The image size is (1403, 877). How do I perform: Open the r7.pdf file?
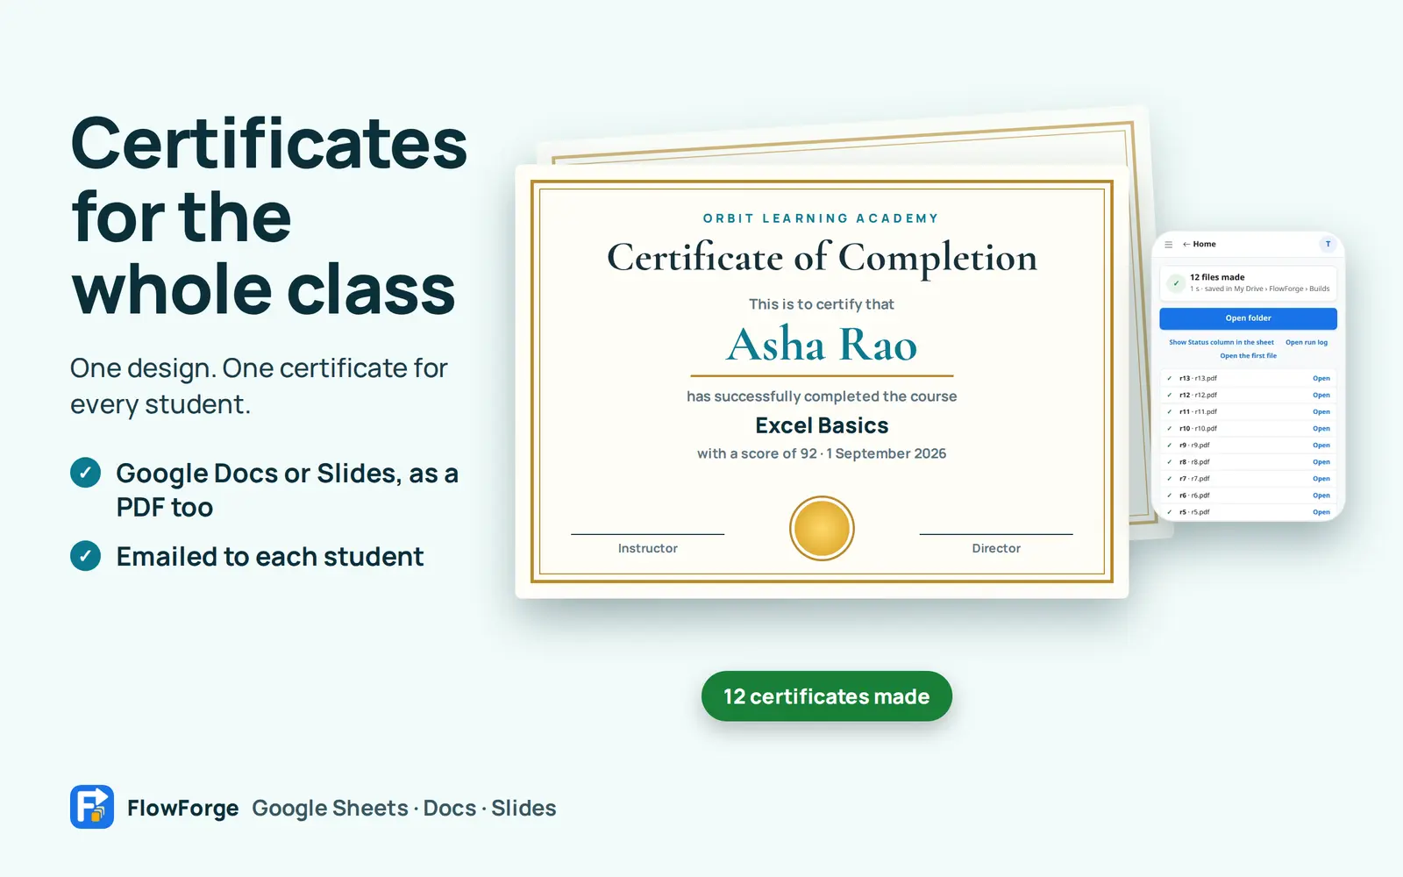pos(1321,479)
